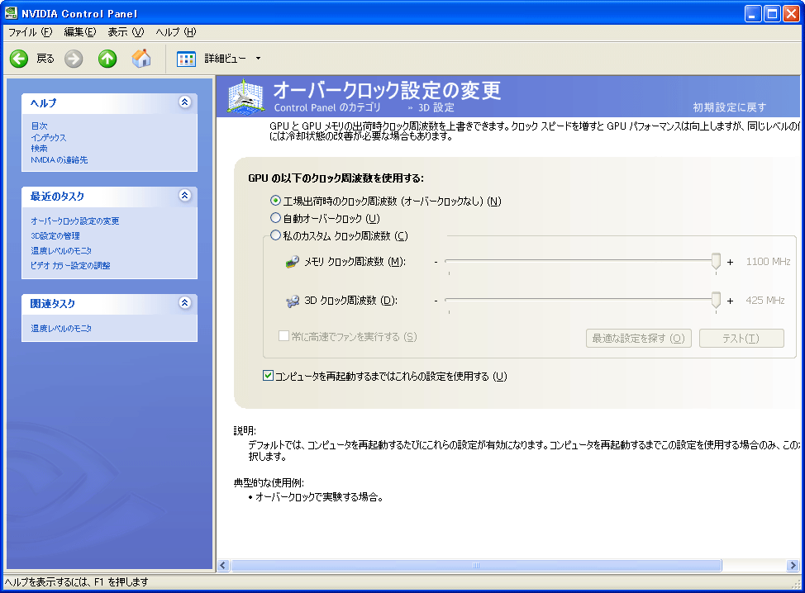Select 工場出荷時のクロック周波数 radio button
This screenshot has width=805, height=593.
pos(276,201)
